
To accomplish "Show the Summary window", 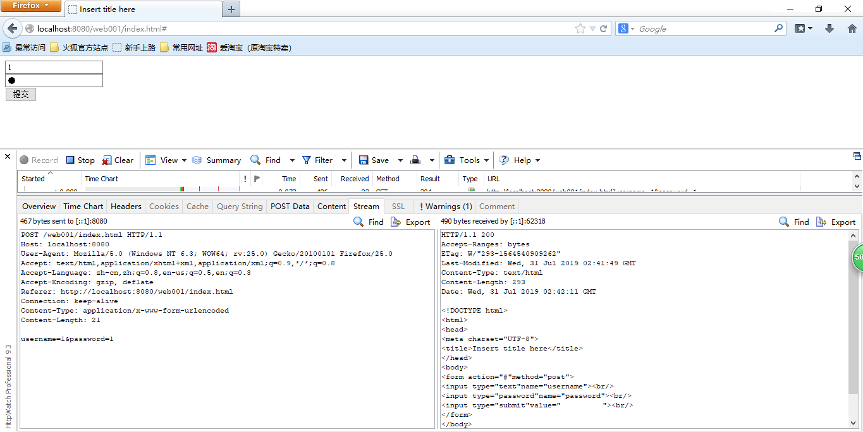I will (x=216, y=160).
